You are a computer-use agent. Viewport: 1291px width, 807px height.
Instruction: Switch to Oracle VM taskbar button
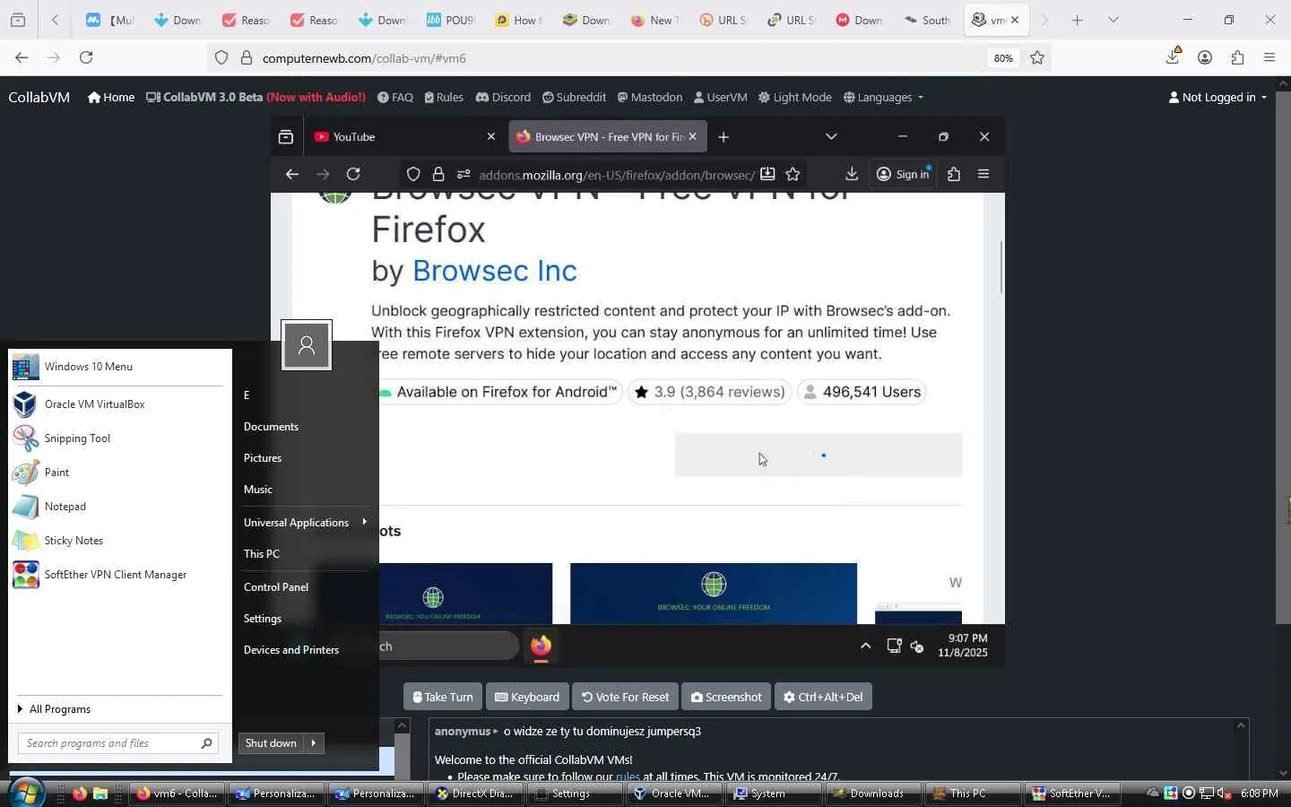click(x=673, y=794)
